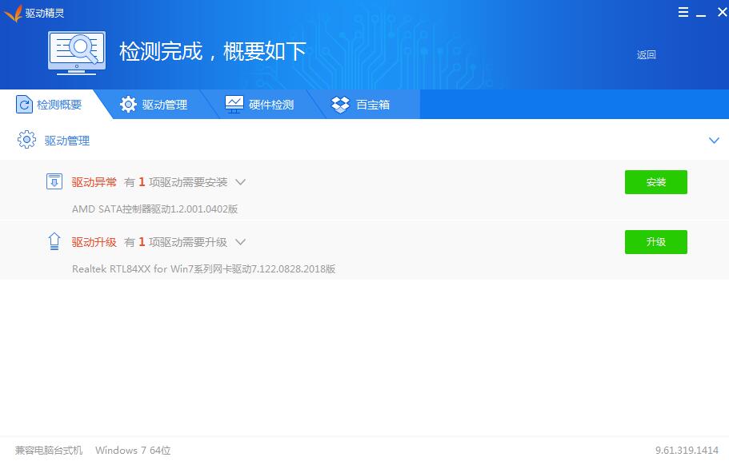Click the 检测完成，概要如下 heading

point(213,51)
